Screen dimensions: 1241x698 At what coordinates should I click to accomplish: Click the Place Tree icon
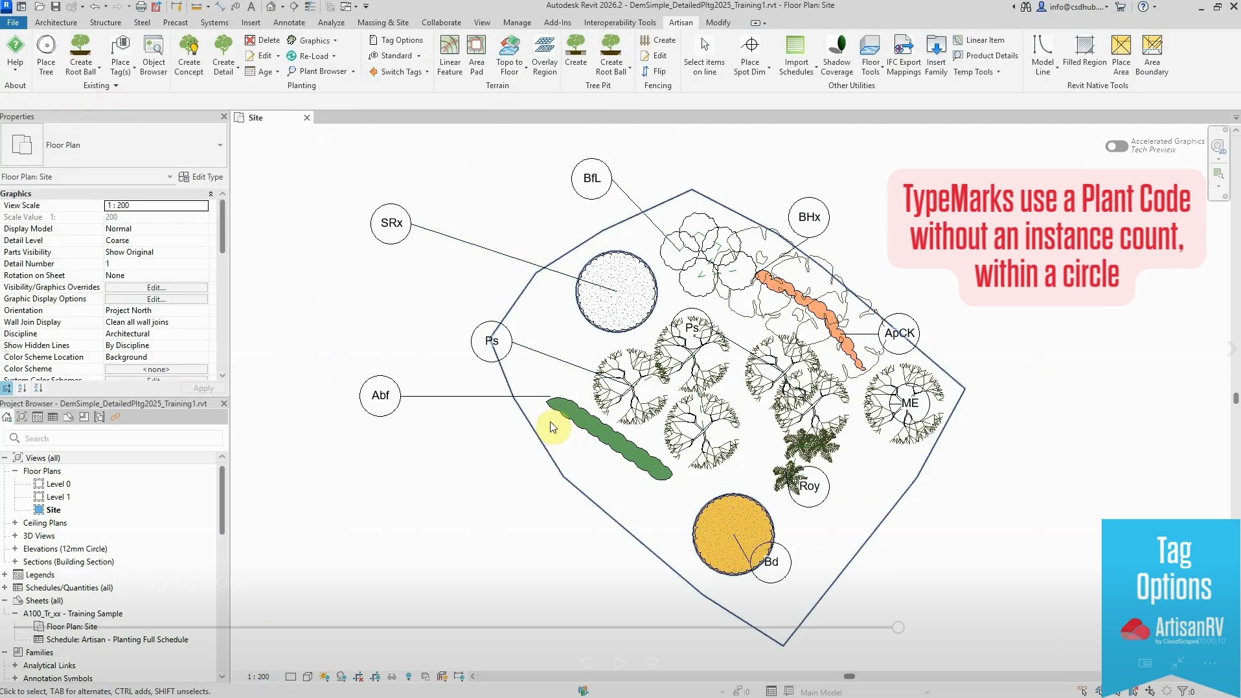click(46, 47)
